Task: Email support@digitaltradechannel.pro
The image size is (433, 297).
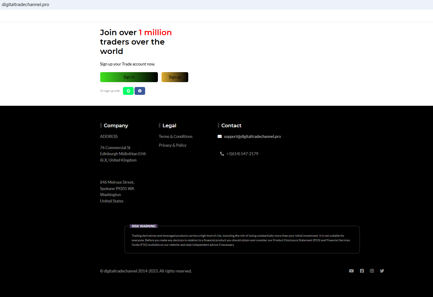Action: 252,136
